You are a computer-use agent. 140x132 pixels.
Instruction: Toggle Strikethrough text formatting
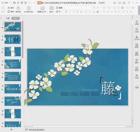(x=77, y=12)
